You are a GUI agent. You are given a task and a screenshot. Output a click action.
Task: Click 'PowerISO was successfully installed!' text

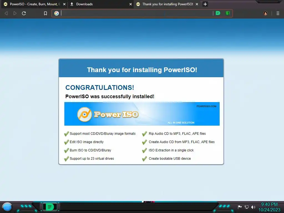pos(110,96)
